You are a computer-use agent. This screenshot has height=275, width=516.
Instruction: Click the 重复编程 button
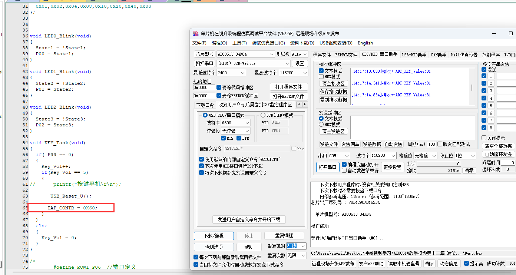tap(284, 236)
